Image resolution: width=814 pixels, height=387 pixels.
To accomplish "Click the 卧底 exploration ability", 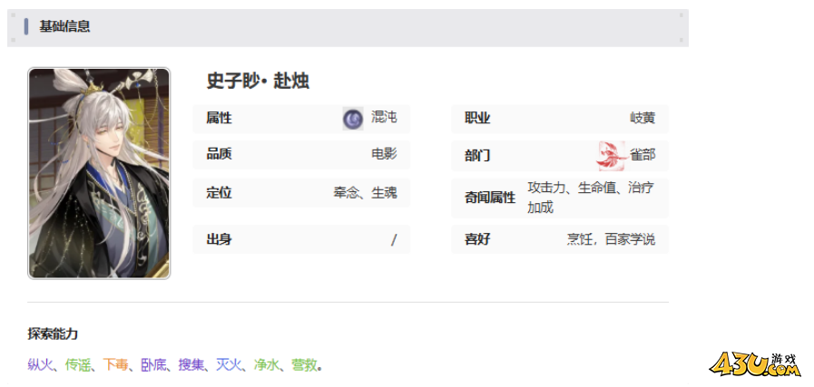I will point(153,365).
